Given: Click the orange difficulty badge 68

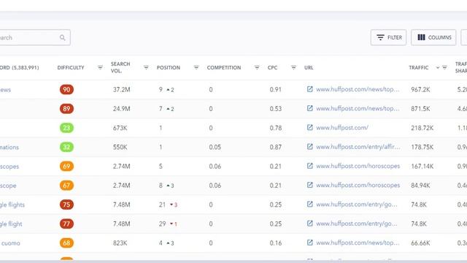Looking at the screenshot, I should (66, 243).
